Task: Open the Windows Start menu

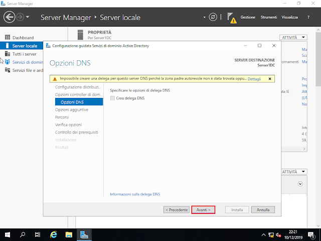Action: (8, 235)
